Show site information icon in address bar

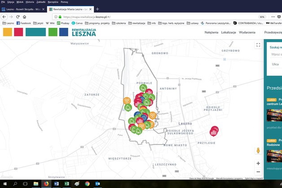[56, 17]
